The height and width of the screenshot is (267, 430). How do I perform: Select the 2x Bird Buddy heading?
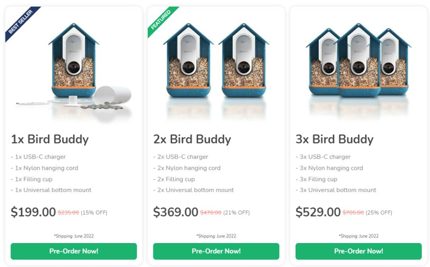[x=192, y=139]
